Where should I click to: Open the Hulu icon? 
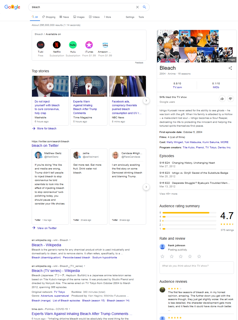[x=73, y=45]
